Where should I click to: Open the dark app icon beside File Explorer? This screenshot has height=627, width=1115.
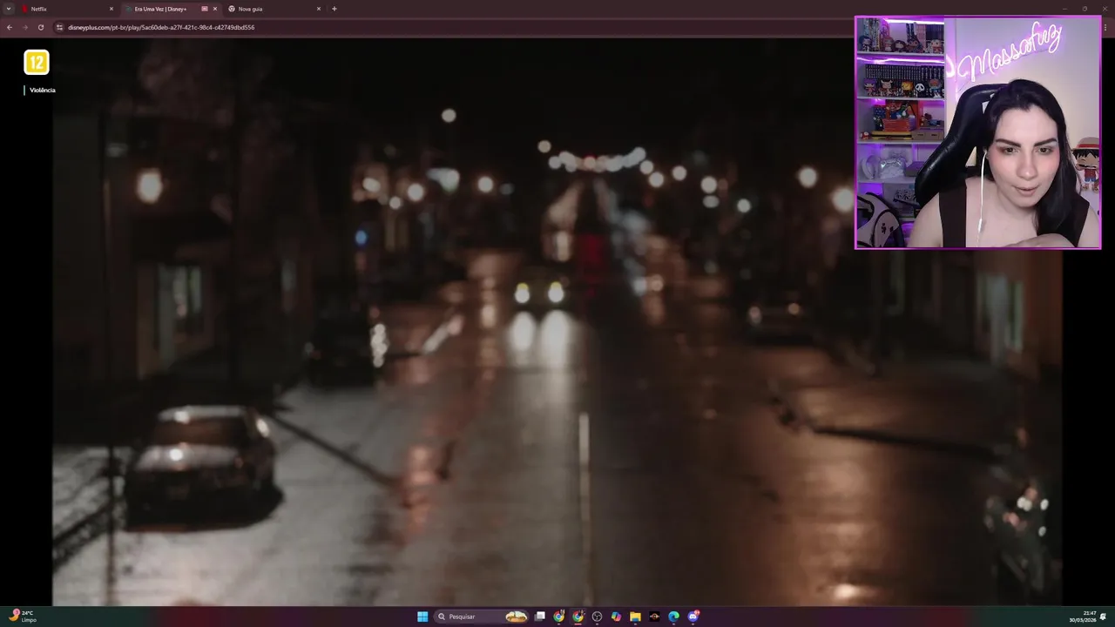(655, 617)
